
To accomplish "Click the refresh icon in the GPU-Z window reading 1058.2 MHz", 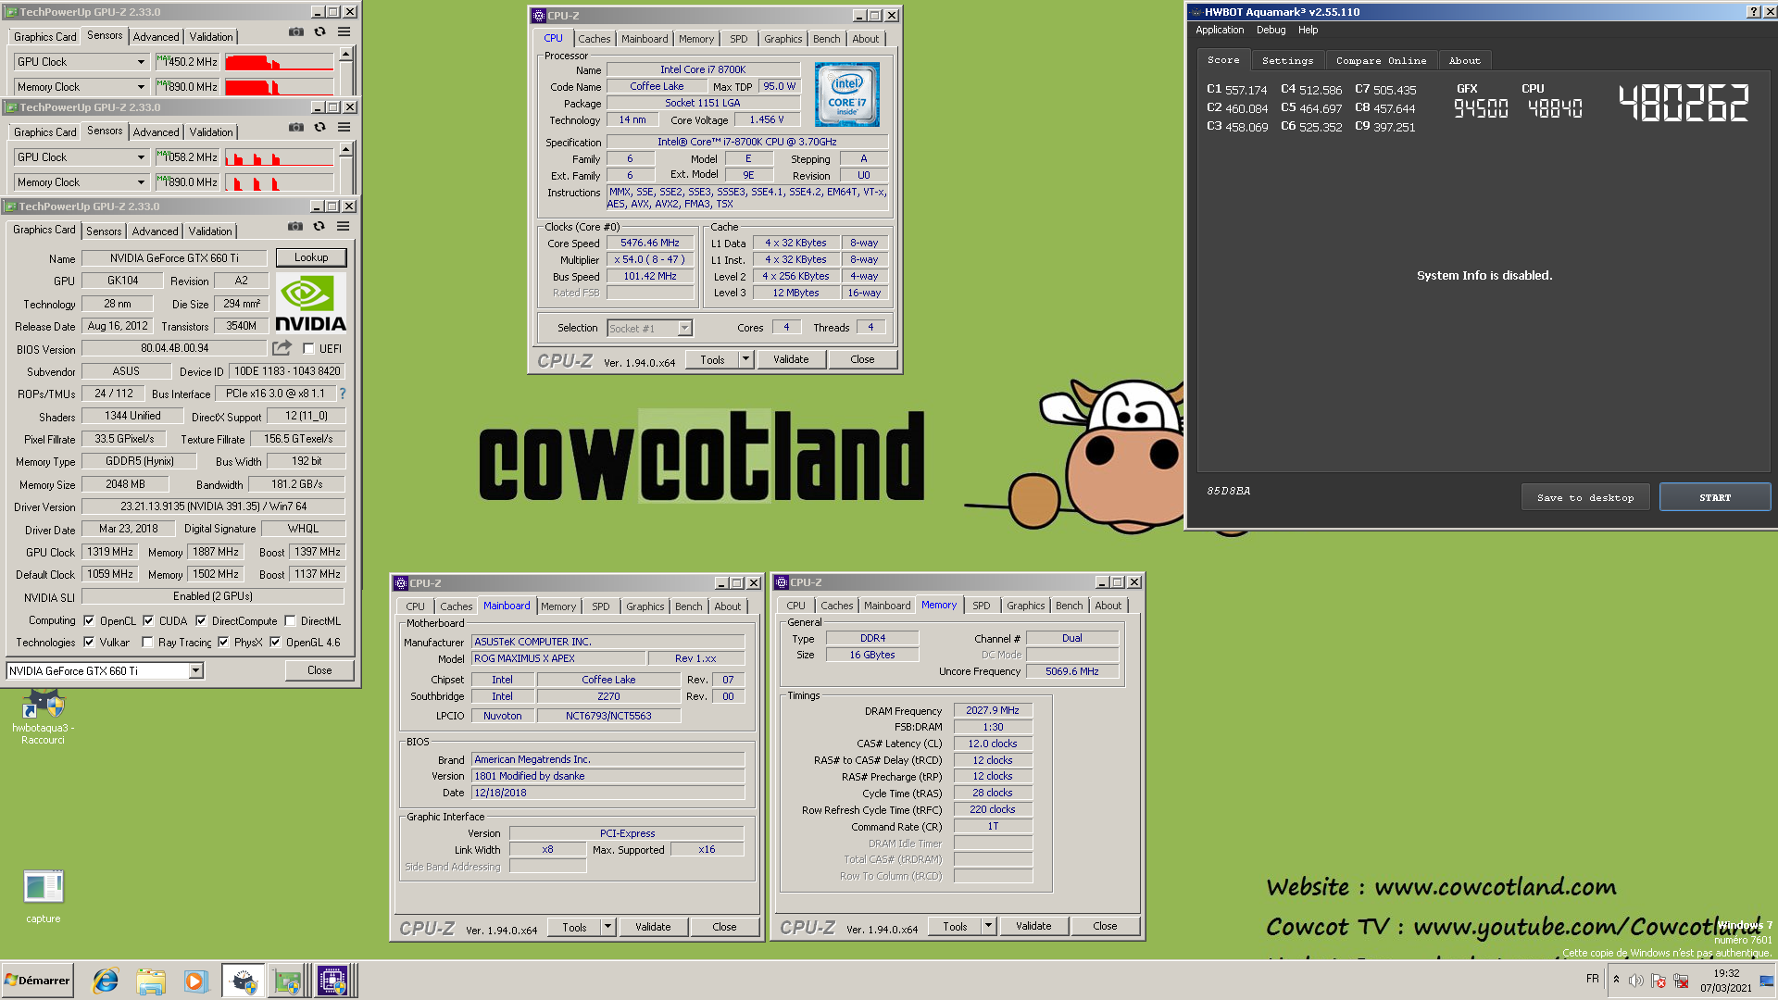I will pos(319,128).
